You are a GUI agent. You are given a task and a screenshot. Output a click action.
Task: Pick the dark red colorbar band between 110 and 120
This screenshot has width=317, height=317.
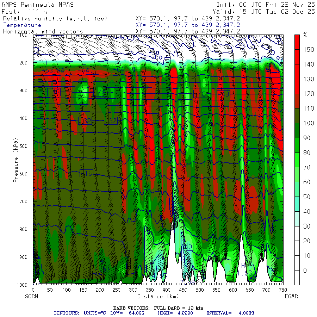[x=297, y=101]
